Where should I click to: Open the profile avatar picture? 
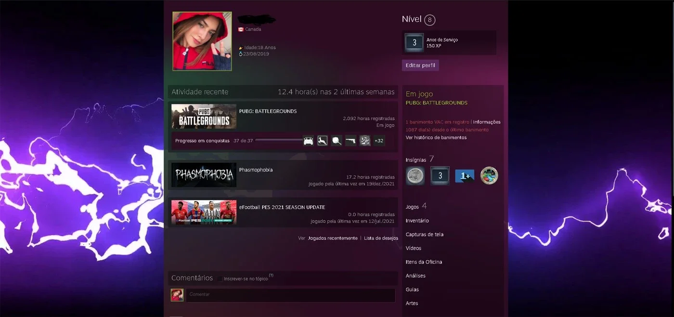202,41
